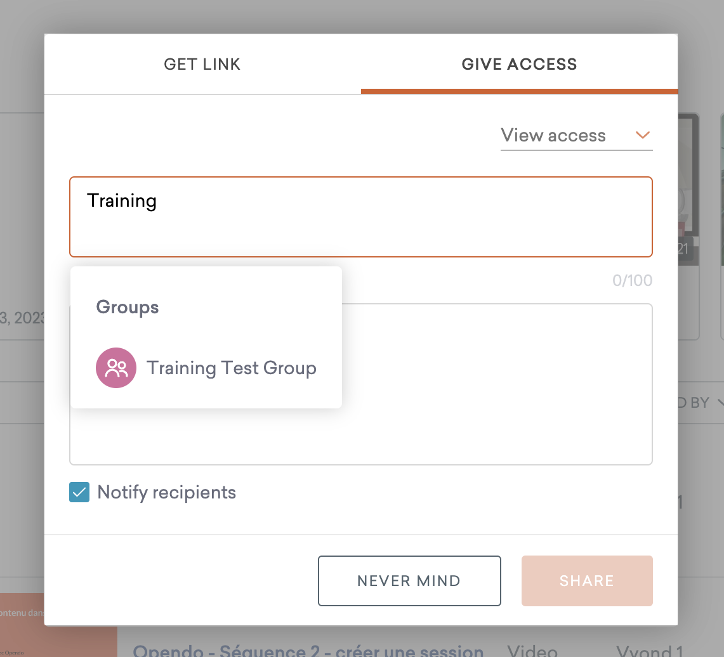
Task: Click the "Groups" heading in suggestions
Action: click(128, 308)
